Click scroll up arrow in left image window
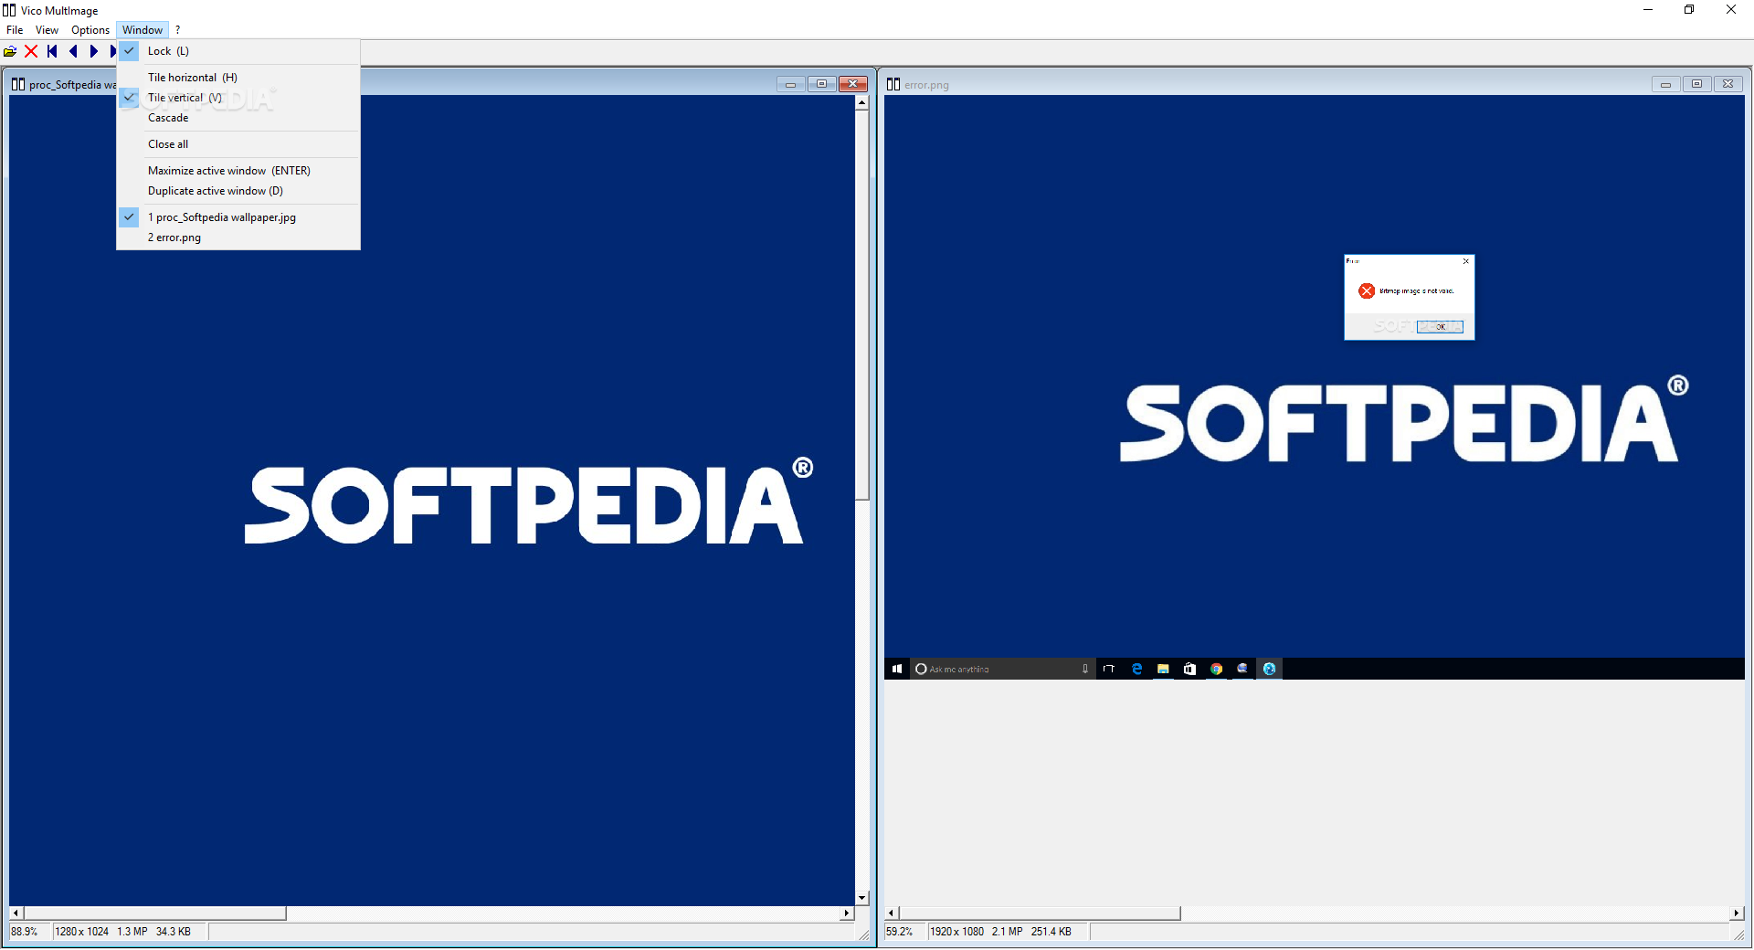The height and width of the screenshot is (950, 1754). click(x=861, y=102)
